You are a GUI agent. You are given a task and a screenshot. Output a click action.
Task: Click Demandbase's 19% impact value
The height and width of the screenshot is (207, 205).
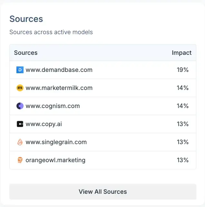click(182, 70)
